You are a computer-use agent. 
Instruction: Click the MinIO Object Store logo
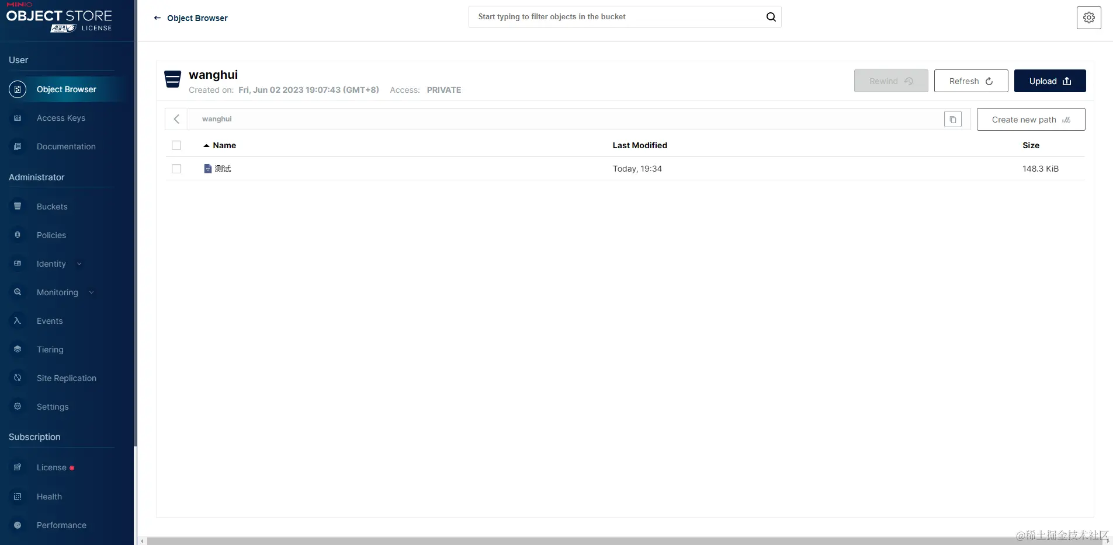tap(59, 18)
